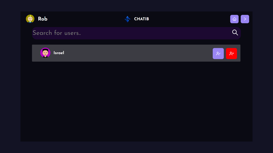273x153 pixels.
Task: Click the CHATIB title text
Action: pyautogui.click(x=141, y=19)
